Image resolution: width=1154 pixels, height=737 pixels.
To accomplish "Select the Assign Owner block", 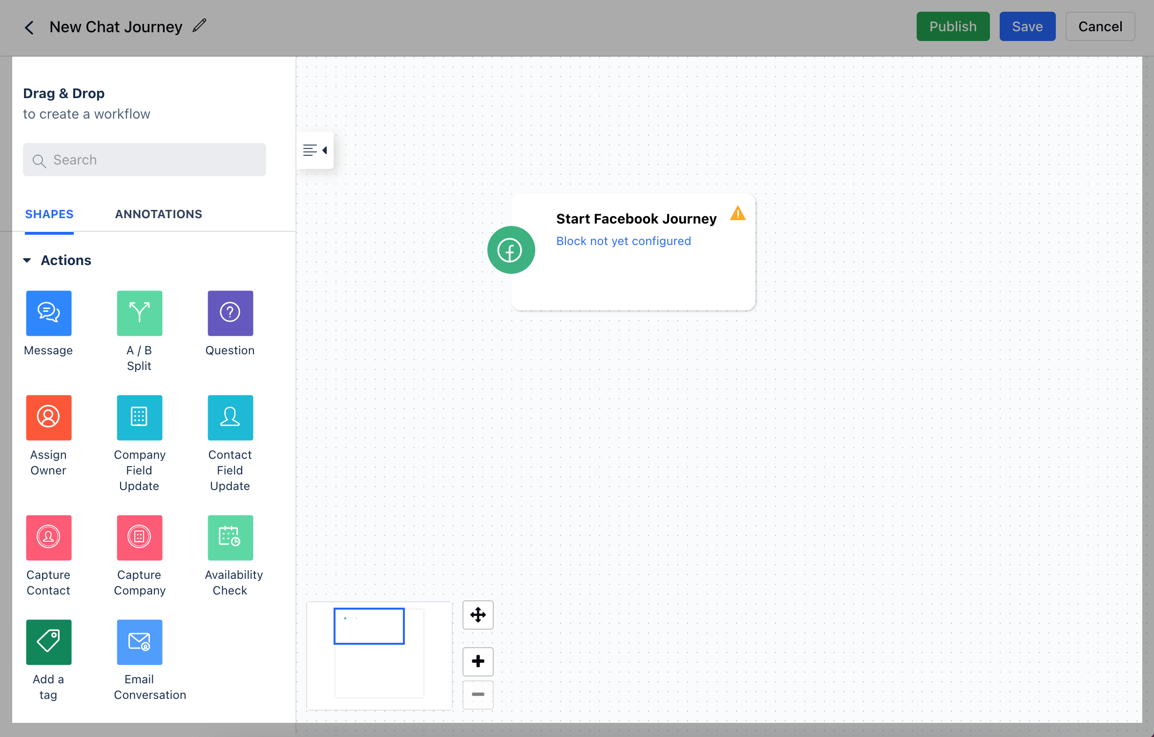I will pos(48,418).
